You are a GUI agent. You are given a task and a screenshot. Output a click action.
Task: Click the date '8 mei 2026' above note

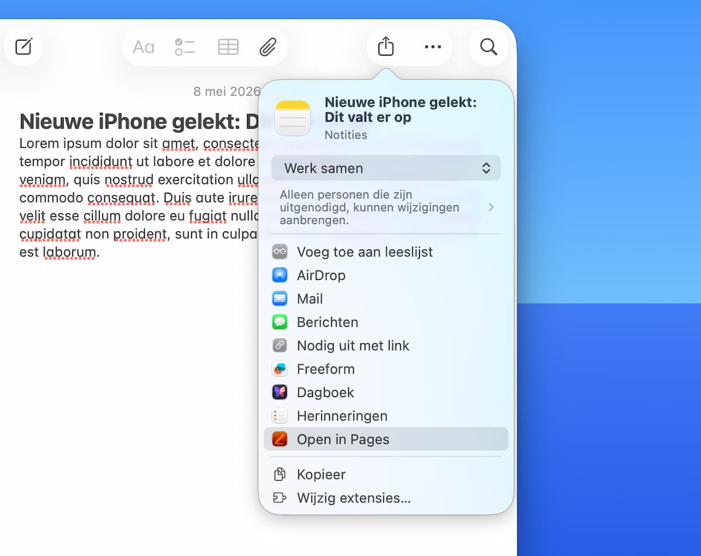227,92
